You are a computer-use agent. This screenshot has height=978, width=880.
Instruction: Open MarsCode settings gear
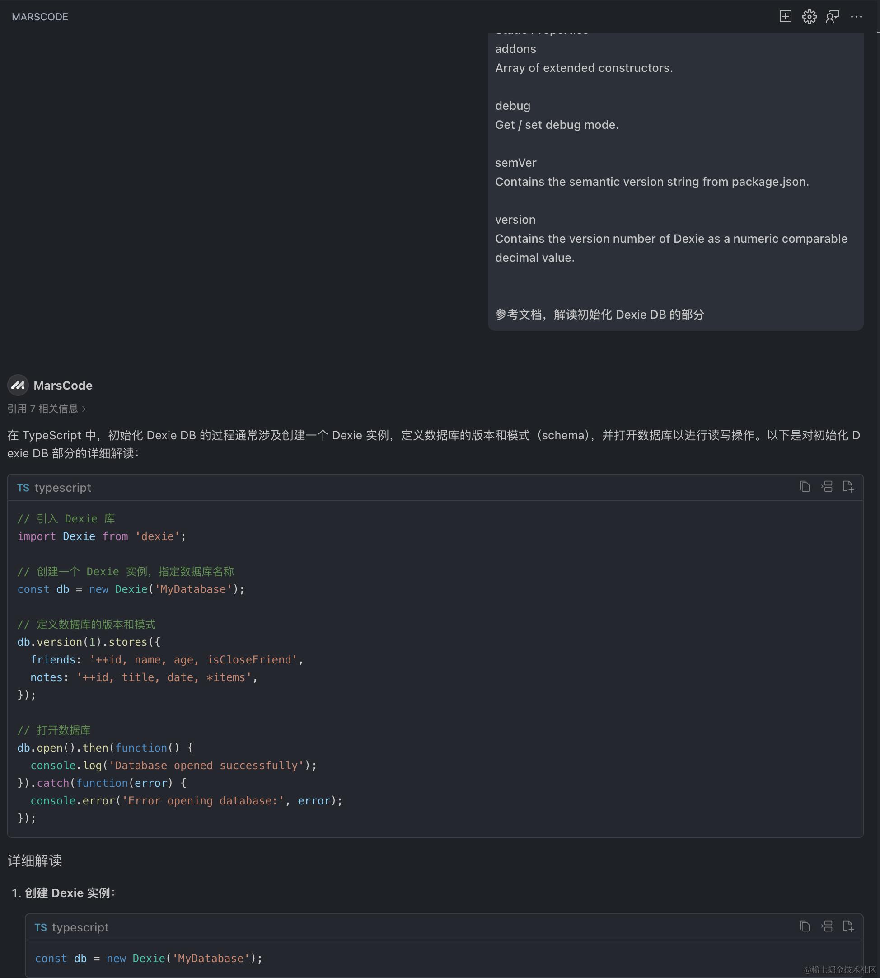[x=809, y=16]
